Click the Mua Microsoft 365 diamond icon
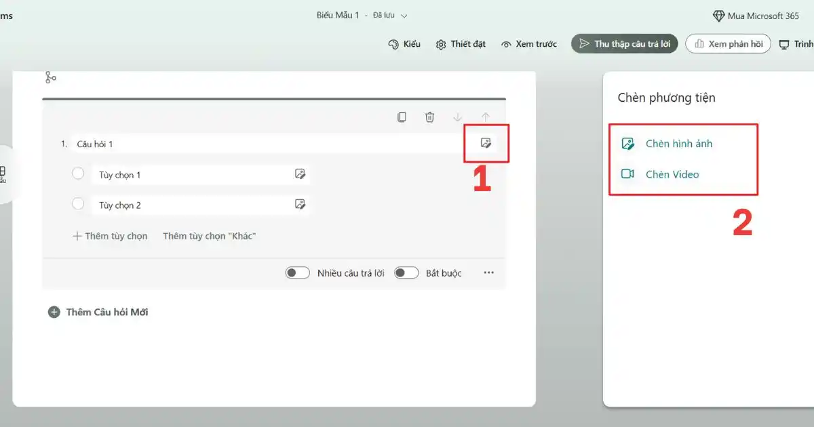The image size is (814, 427). click(x=718, y=16)
